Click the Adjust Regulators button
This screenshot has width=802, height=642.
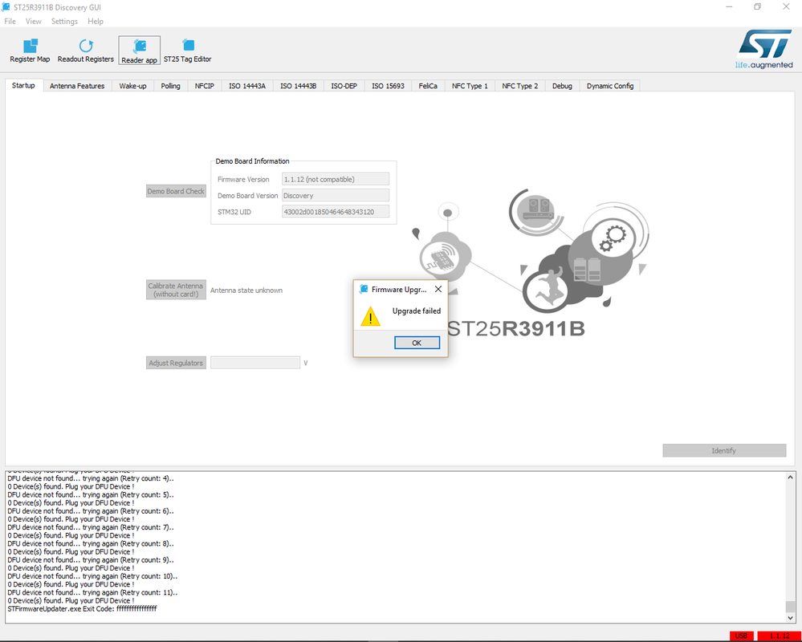pos(176,363)
